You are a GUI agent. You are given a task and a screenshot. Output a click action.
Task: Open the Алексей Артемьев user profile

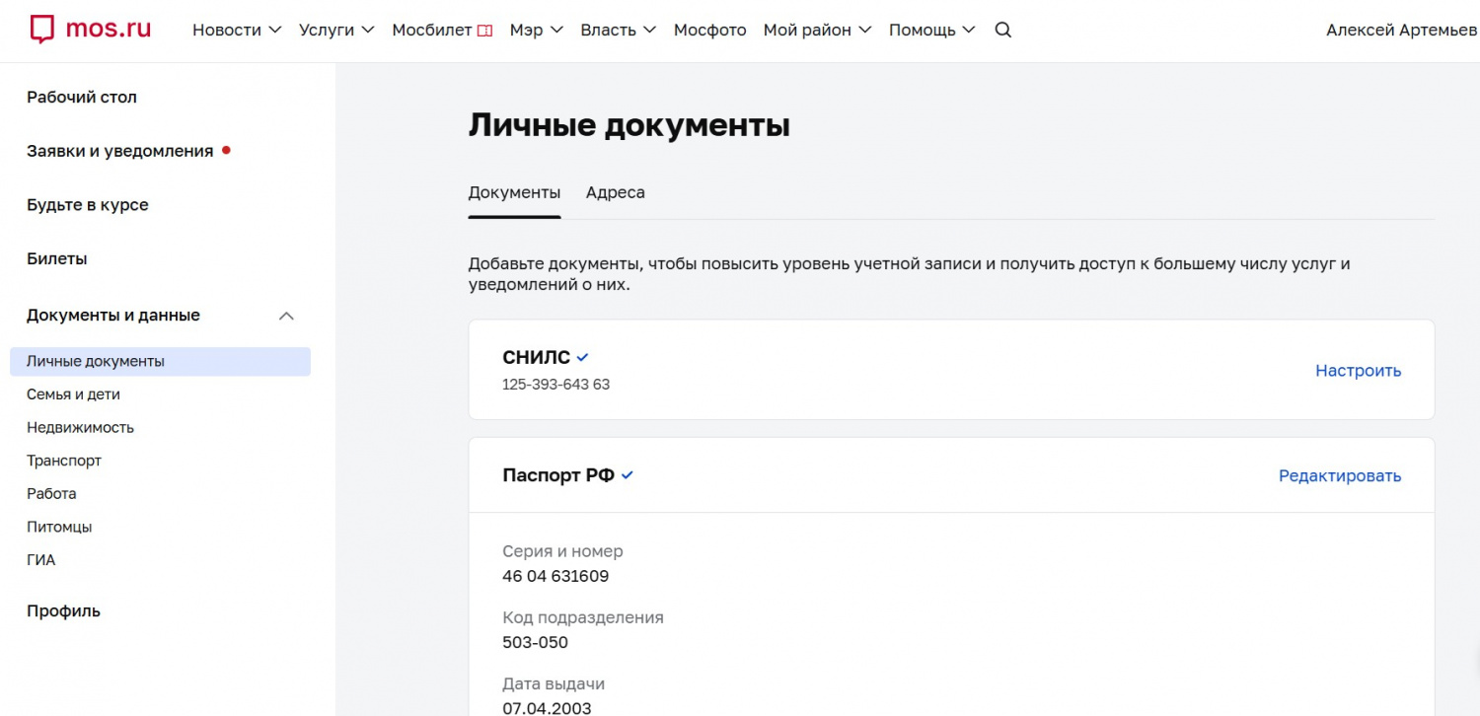(x=1401, y=30)
